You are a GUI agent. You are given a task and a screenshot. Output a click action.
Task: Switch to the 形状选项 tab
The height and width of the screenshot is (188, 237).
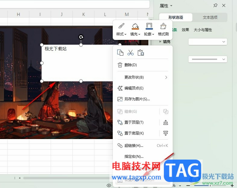(x=175, y=18)
